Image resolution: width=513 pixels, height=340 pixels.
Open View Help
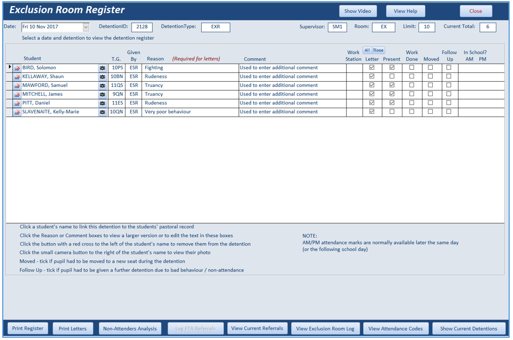(405, 11)
